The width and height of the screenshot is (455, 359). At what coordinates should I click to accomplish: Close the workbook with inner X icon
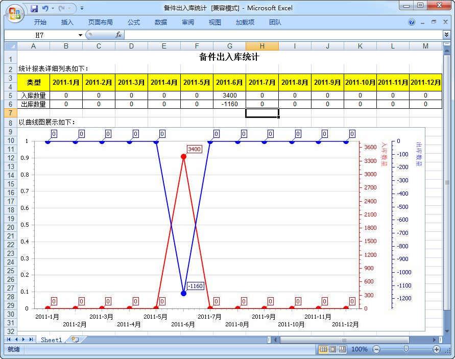[x=446, y=22]
